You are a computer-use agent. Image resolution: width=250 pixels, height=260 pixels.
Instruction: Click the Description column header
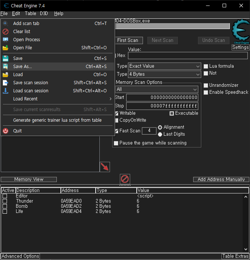[x=38, y=190]
